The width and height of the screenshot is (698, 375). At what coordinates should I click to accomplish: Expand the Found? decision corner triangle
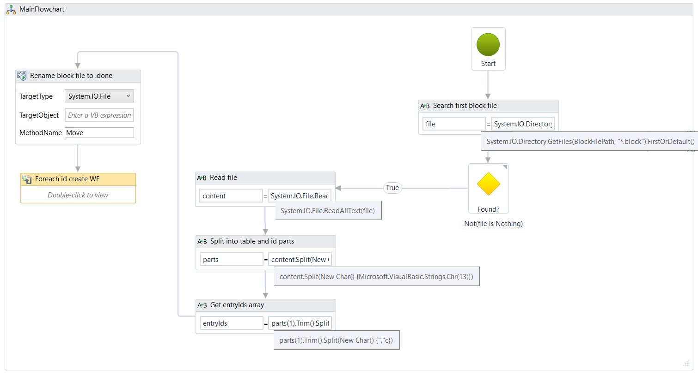point(505,167)
